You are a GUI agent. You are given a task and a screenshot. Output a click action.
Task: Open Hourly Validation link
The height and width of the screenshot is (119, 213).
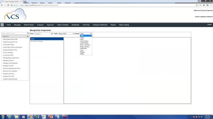(x=8, y=53)
